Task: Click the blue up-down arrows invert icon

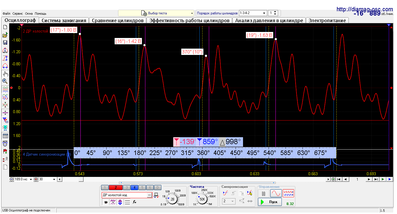Action: (120, 202)
